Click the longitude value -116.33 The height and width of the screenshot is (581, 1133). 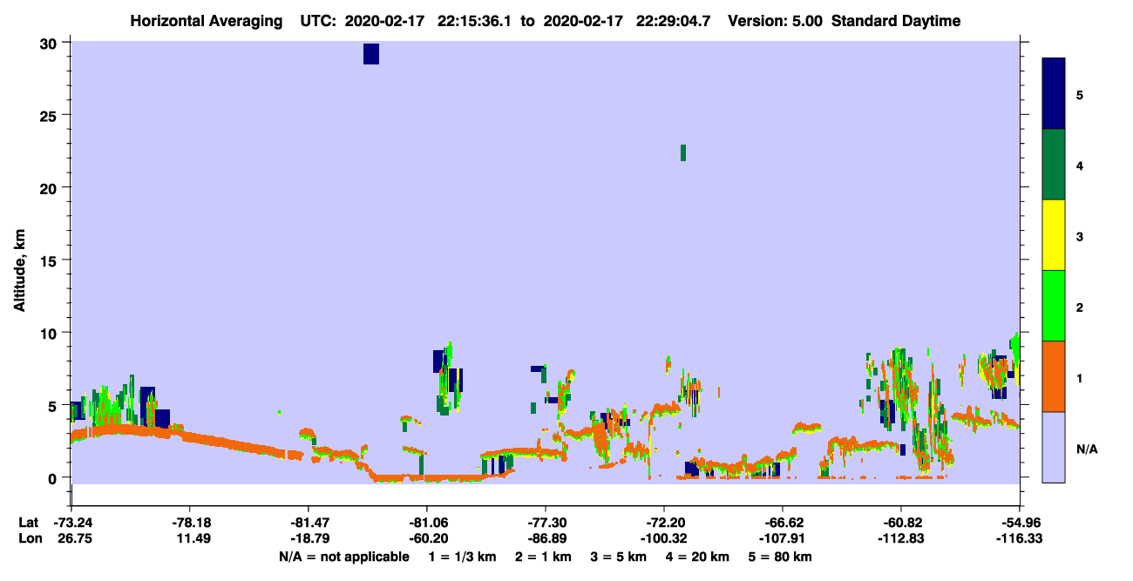1020,539
